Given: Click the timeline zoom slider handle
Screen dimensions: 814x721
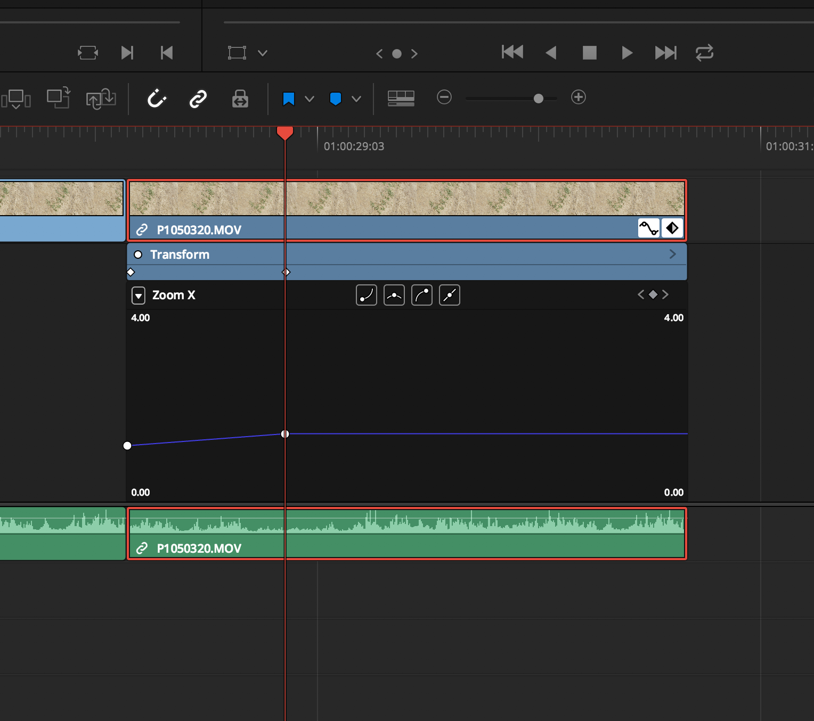Looking at the screenshot, I should 539,99.
